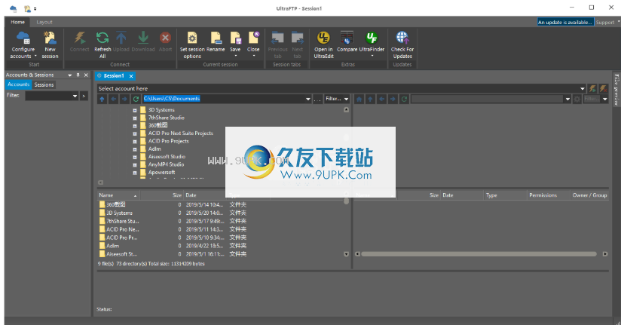
Task: Select the Sessions tab
Action: pyautogui.click(x=44, y=84)
